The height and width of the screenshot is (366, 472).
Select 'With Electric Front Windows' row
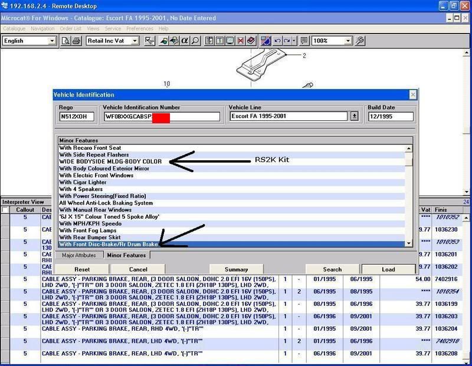[231, 175]
